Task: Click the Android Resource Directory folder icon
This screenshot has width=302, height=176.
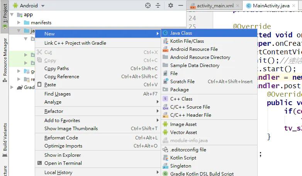Action: pos(165,57)
